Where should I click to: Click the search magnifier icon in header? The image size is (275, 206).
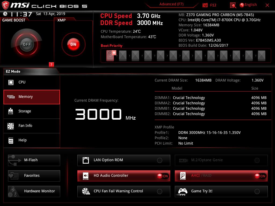pos(233,5)
